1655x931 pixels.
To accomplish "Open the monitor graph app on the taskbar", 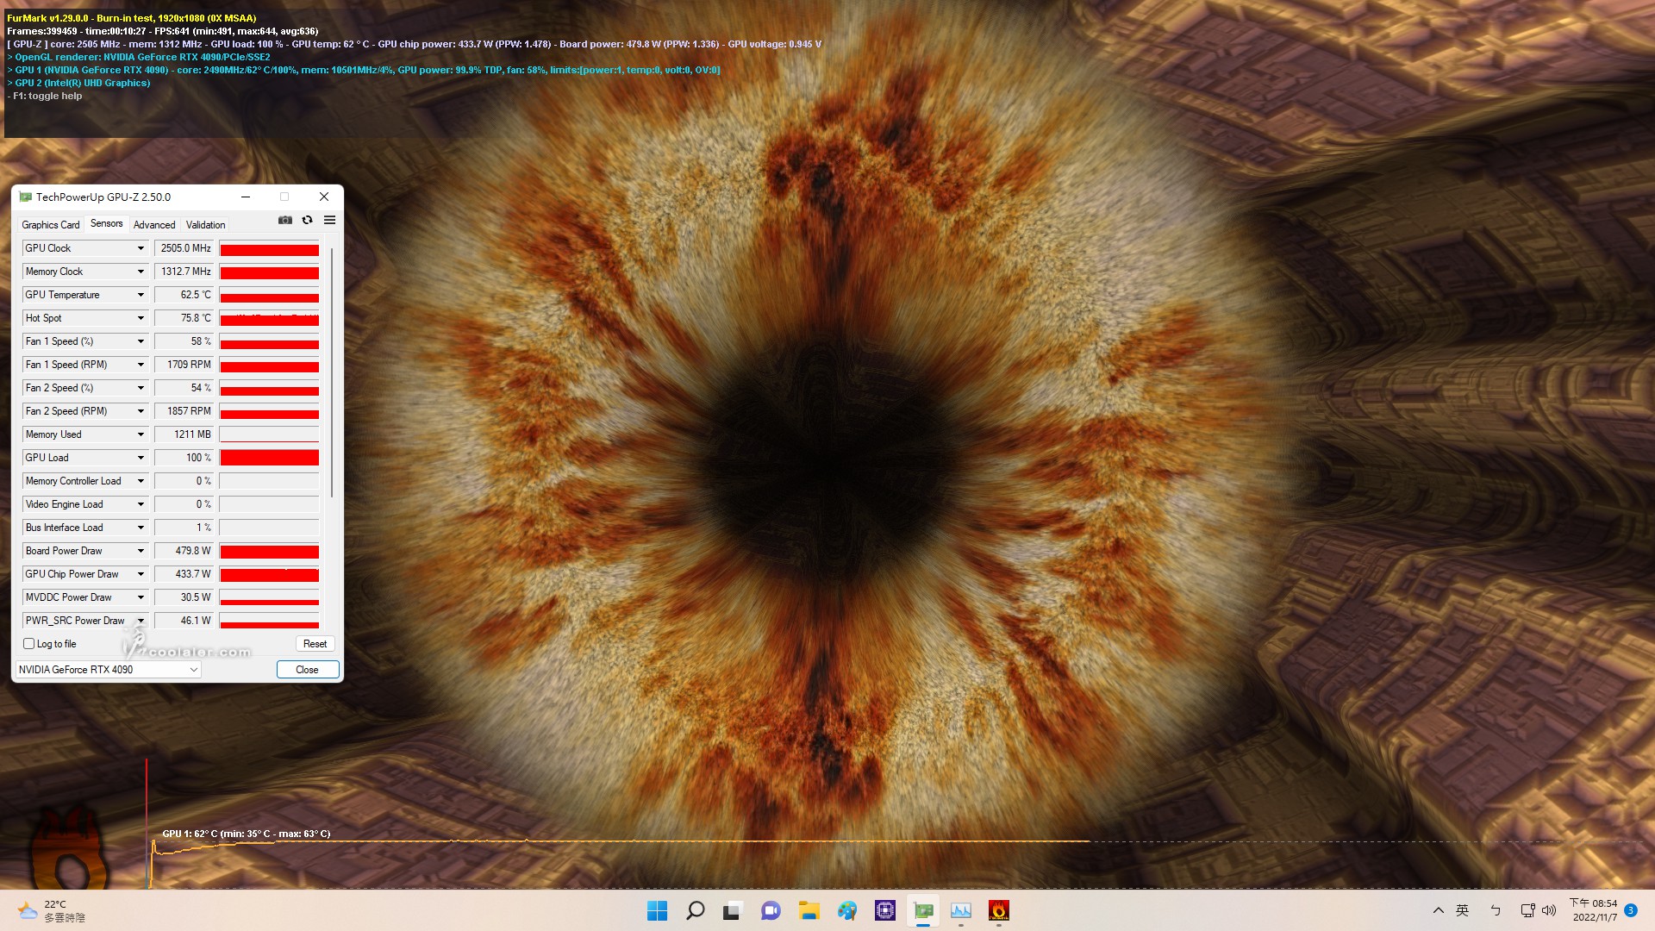I will [961, 910].
